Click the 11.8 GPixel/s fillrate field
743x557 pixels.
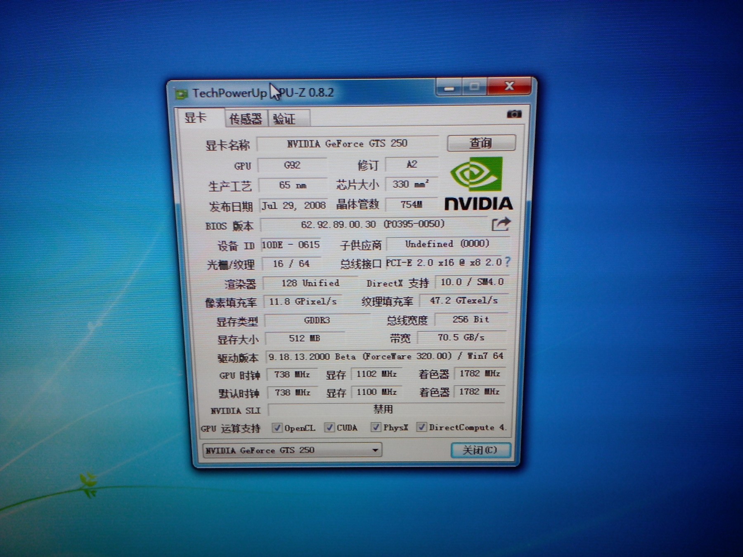click(303, 302)
